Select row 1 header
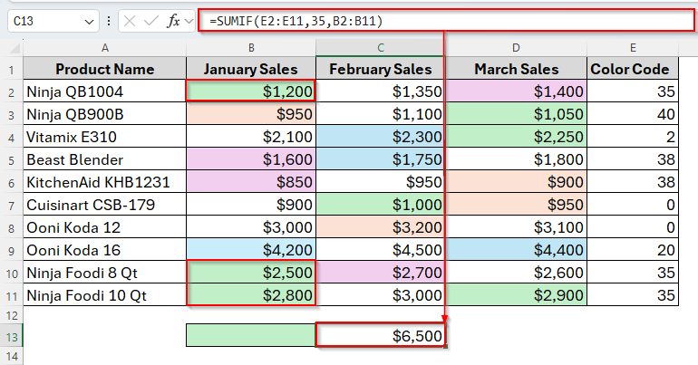 12,69
